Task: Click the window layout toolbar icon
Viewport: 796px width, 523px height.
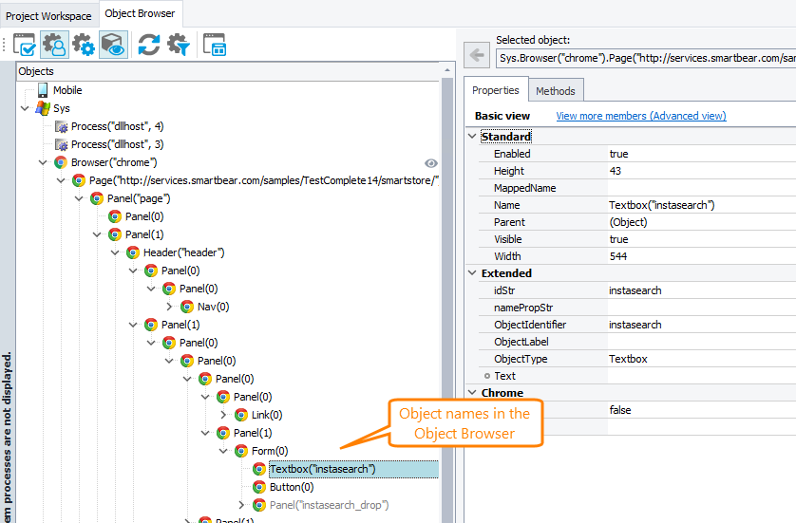Action: 215,45
